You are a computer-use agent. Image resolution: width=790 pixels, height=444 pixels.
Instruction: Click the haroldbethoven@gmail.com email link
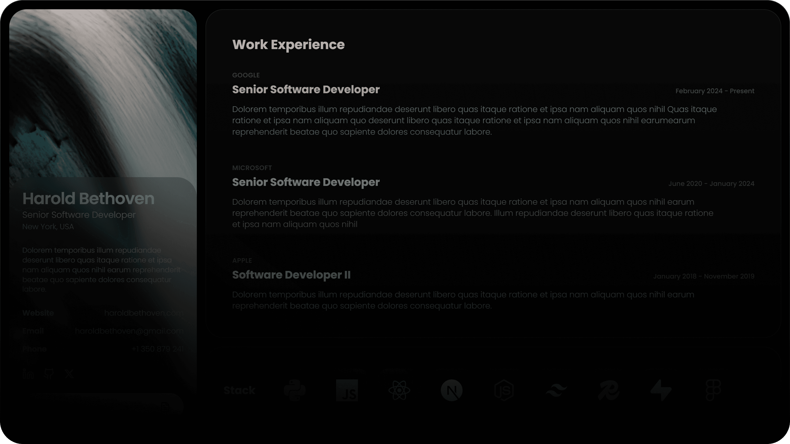129,331
